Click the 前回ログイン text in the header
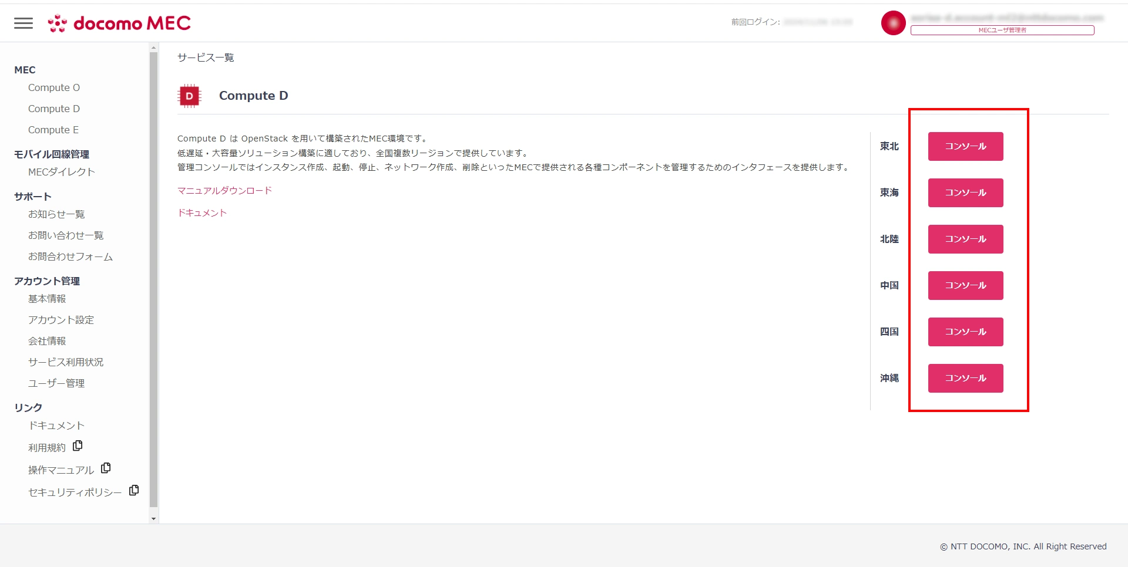The image size is (1128, 567). click(x=756, y=22)
